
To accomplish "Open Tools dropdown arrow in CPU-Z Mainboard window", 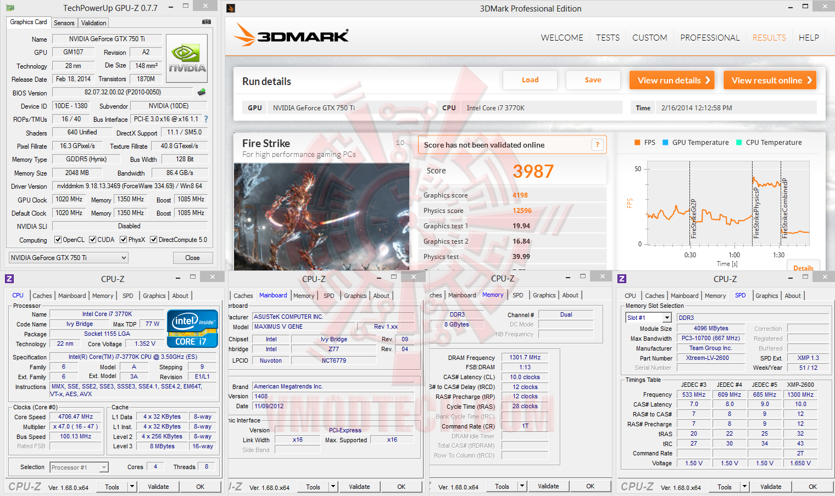I will pyautogui.click(x=333, y=487).
